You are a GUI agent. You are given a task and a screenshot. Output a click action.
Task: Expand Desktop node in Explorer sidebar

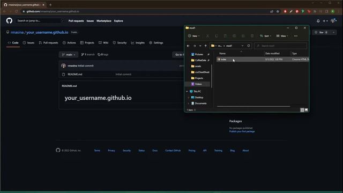coord(188,98)
